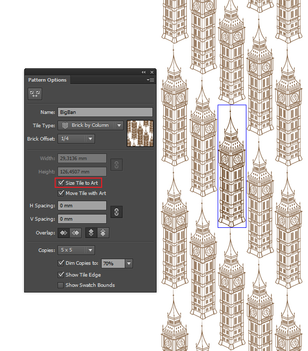Toggle the spacing proportion link icon
Image resolution: width=308 pixels, height=351 pixels.
[117, 212]
